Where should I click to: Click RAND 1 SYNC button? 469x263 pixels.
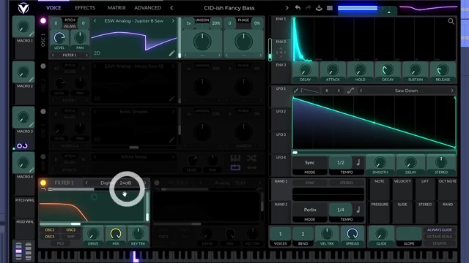[x=310, y=183]
